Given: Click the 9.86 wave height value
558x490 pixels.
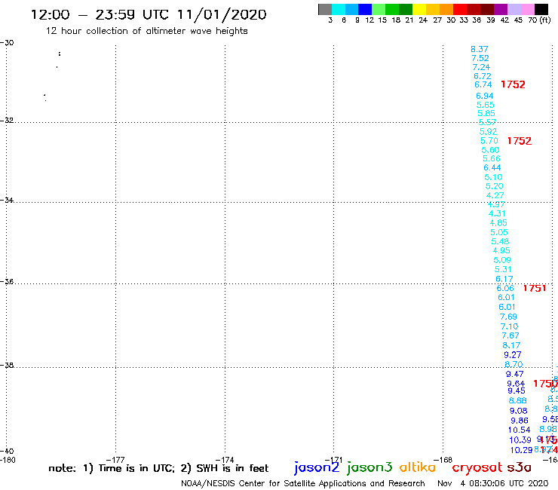Looking at the screenshot, I should [x=520, y=421].
